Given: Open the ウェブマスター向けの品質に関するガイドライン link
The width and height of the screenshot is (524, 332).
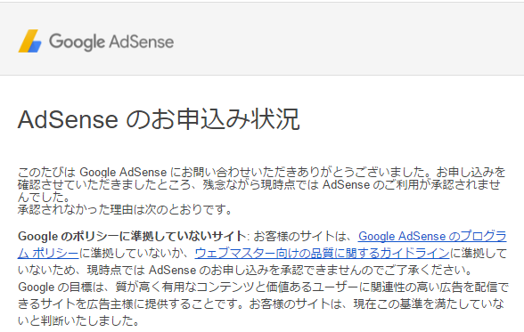Looking at the screenshot, I should (323, 254).
